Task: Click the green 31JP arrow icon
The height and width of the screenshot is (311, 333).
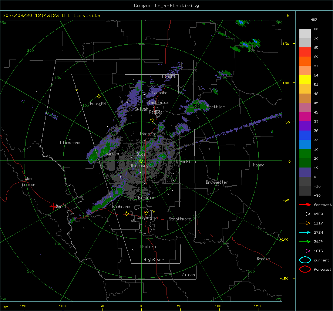Action: [x=305, y=241]
